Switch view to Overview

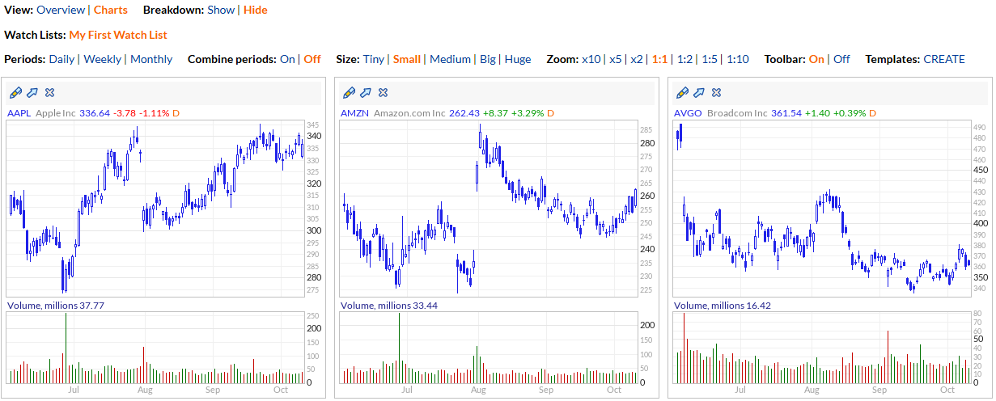pyautogui.click(x=61, y=10)
